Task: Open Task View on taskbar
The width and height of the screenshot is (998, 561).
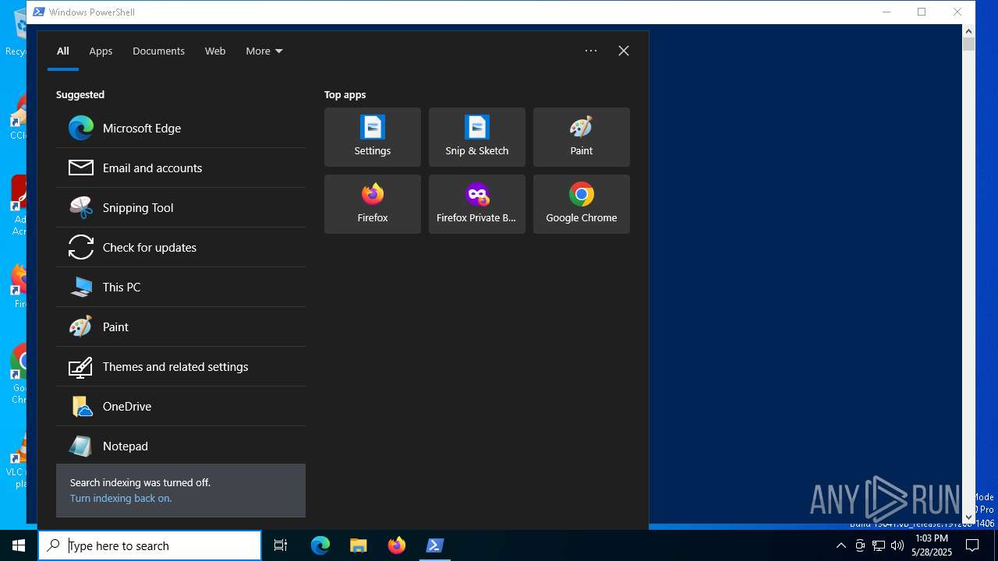Action: [281, 545]
